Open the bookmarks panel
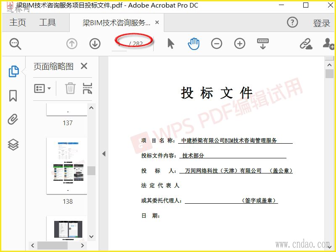336x252 pixels. pos(13,96)
